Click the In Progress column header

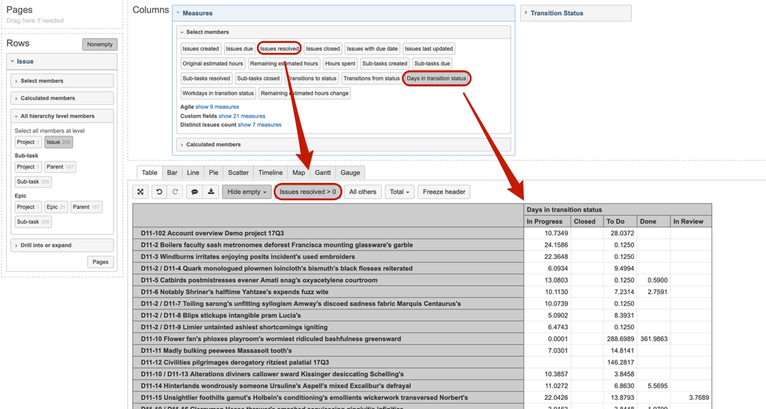547,221
